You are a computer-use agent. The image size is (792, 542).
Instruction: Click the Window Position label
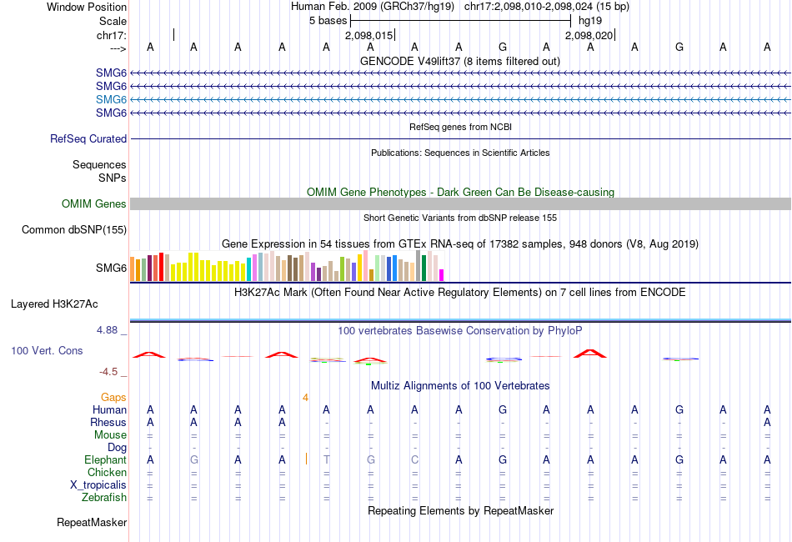[87, 7]
